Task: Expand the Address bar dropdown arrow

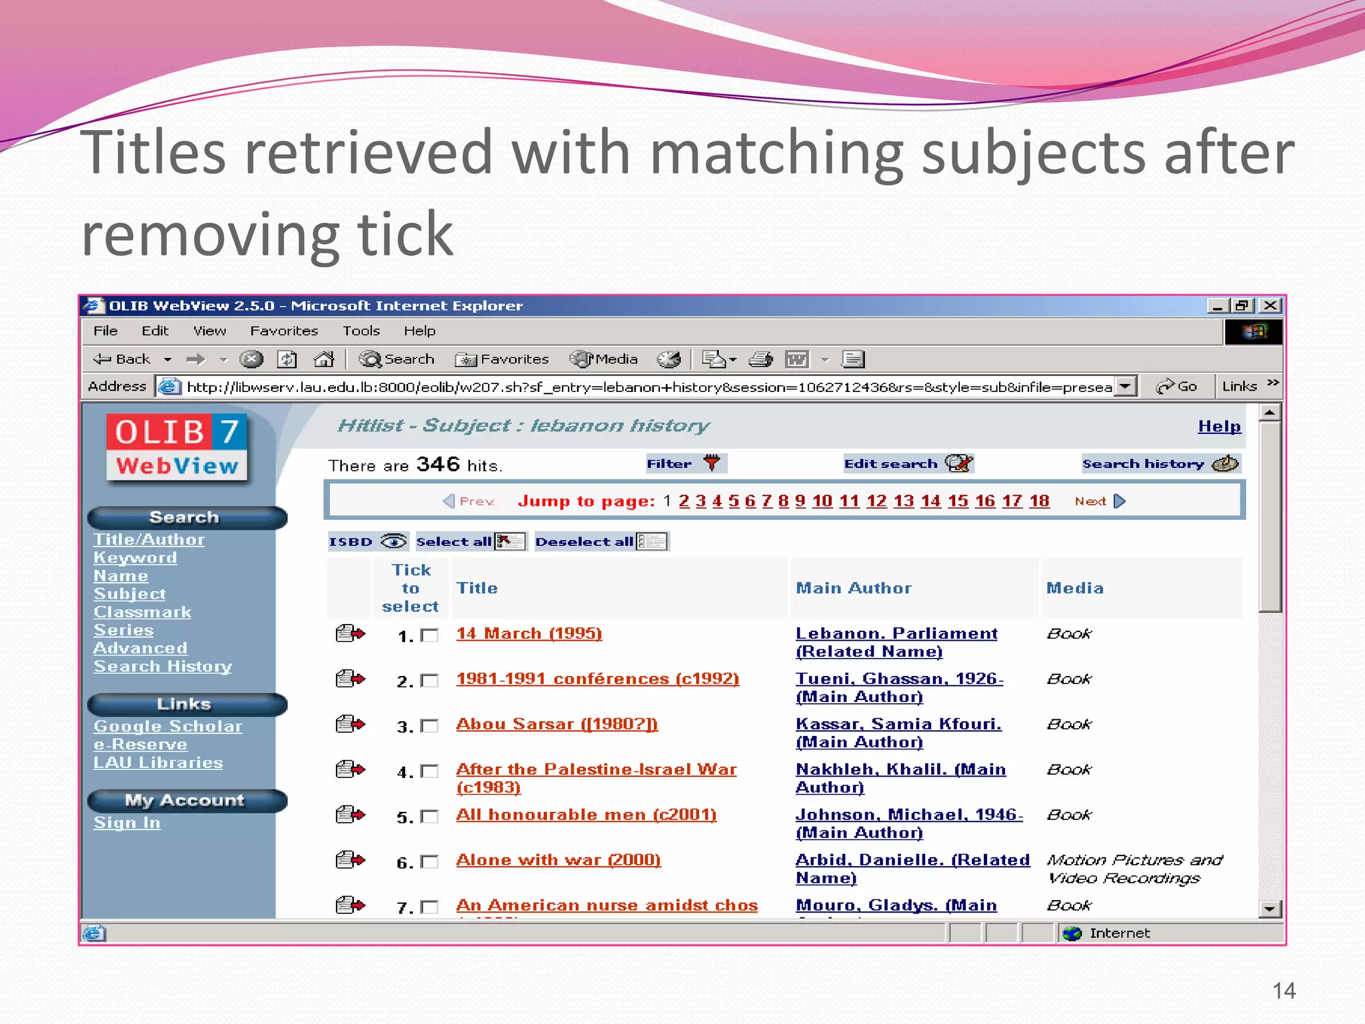Action: point(1126,386)
